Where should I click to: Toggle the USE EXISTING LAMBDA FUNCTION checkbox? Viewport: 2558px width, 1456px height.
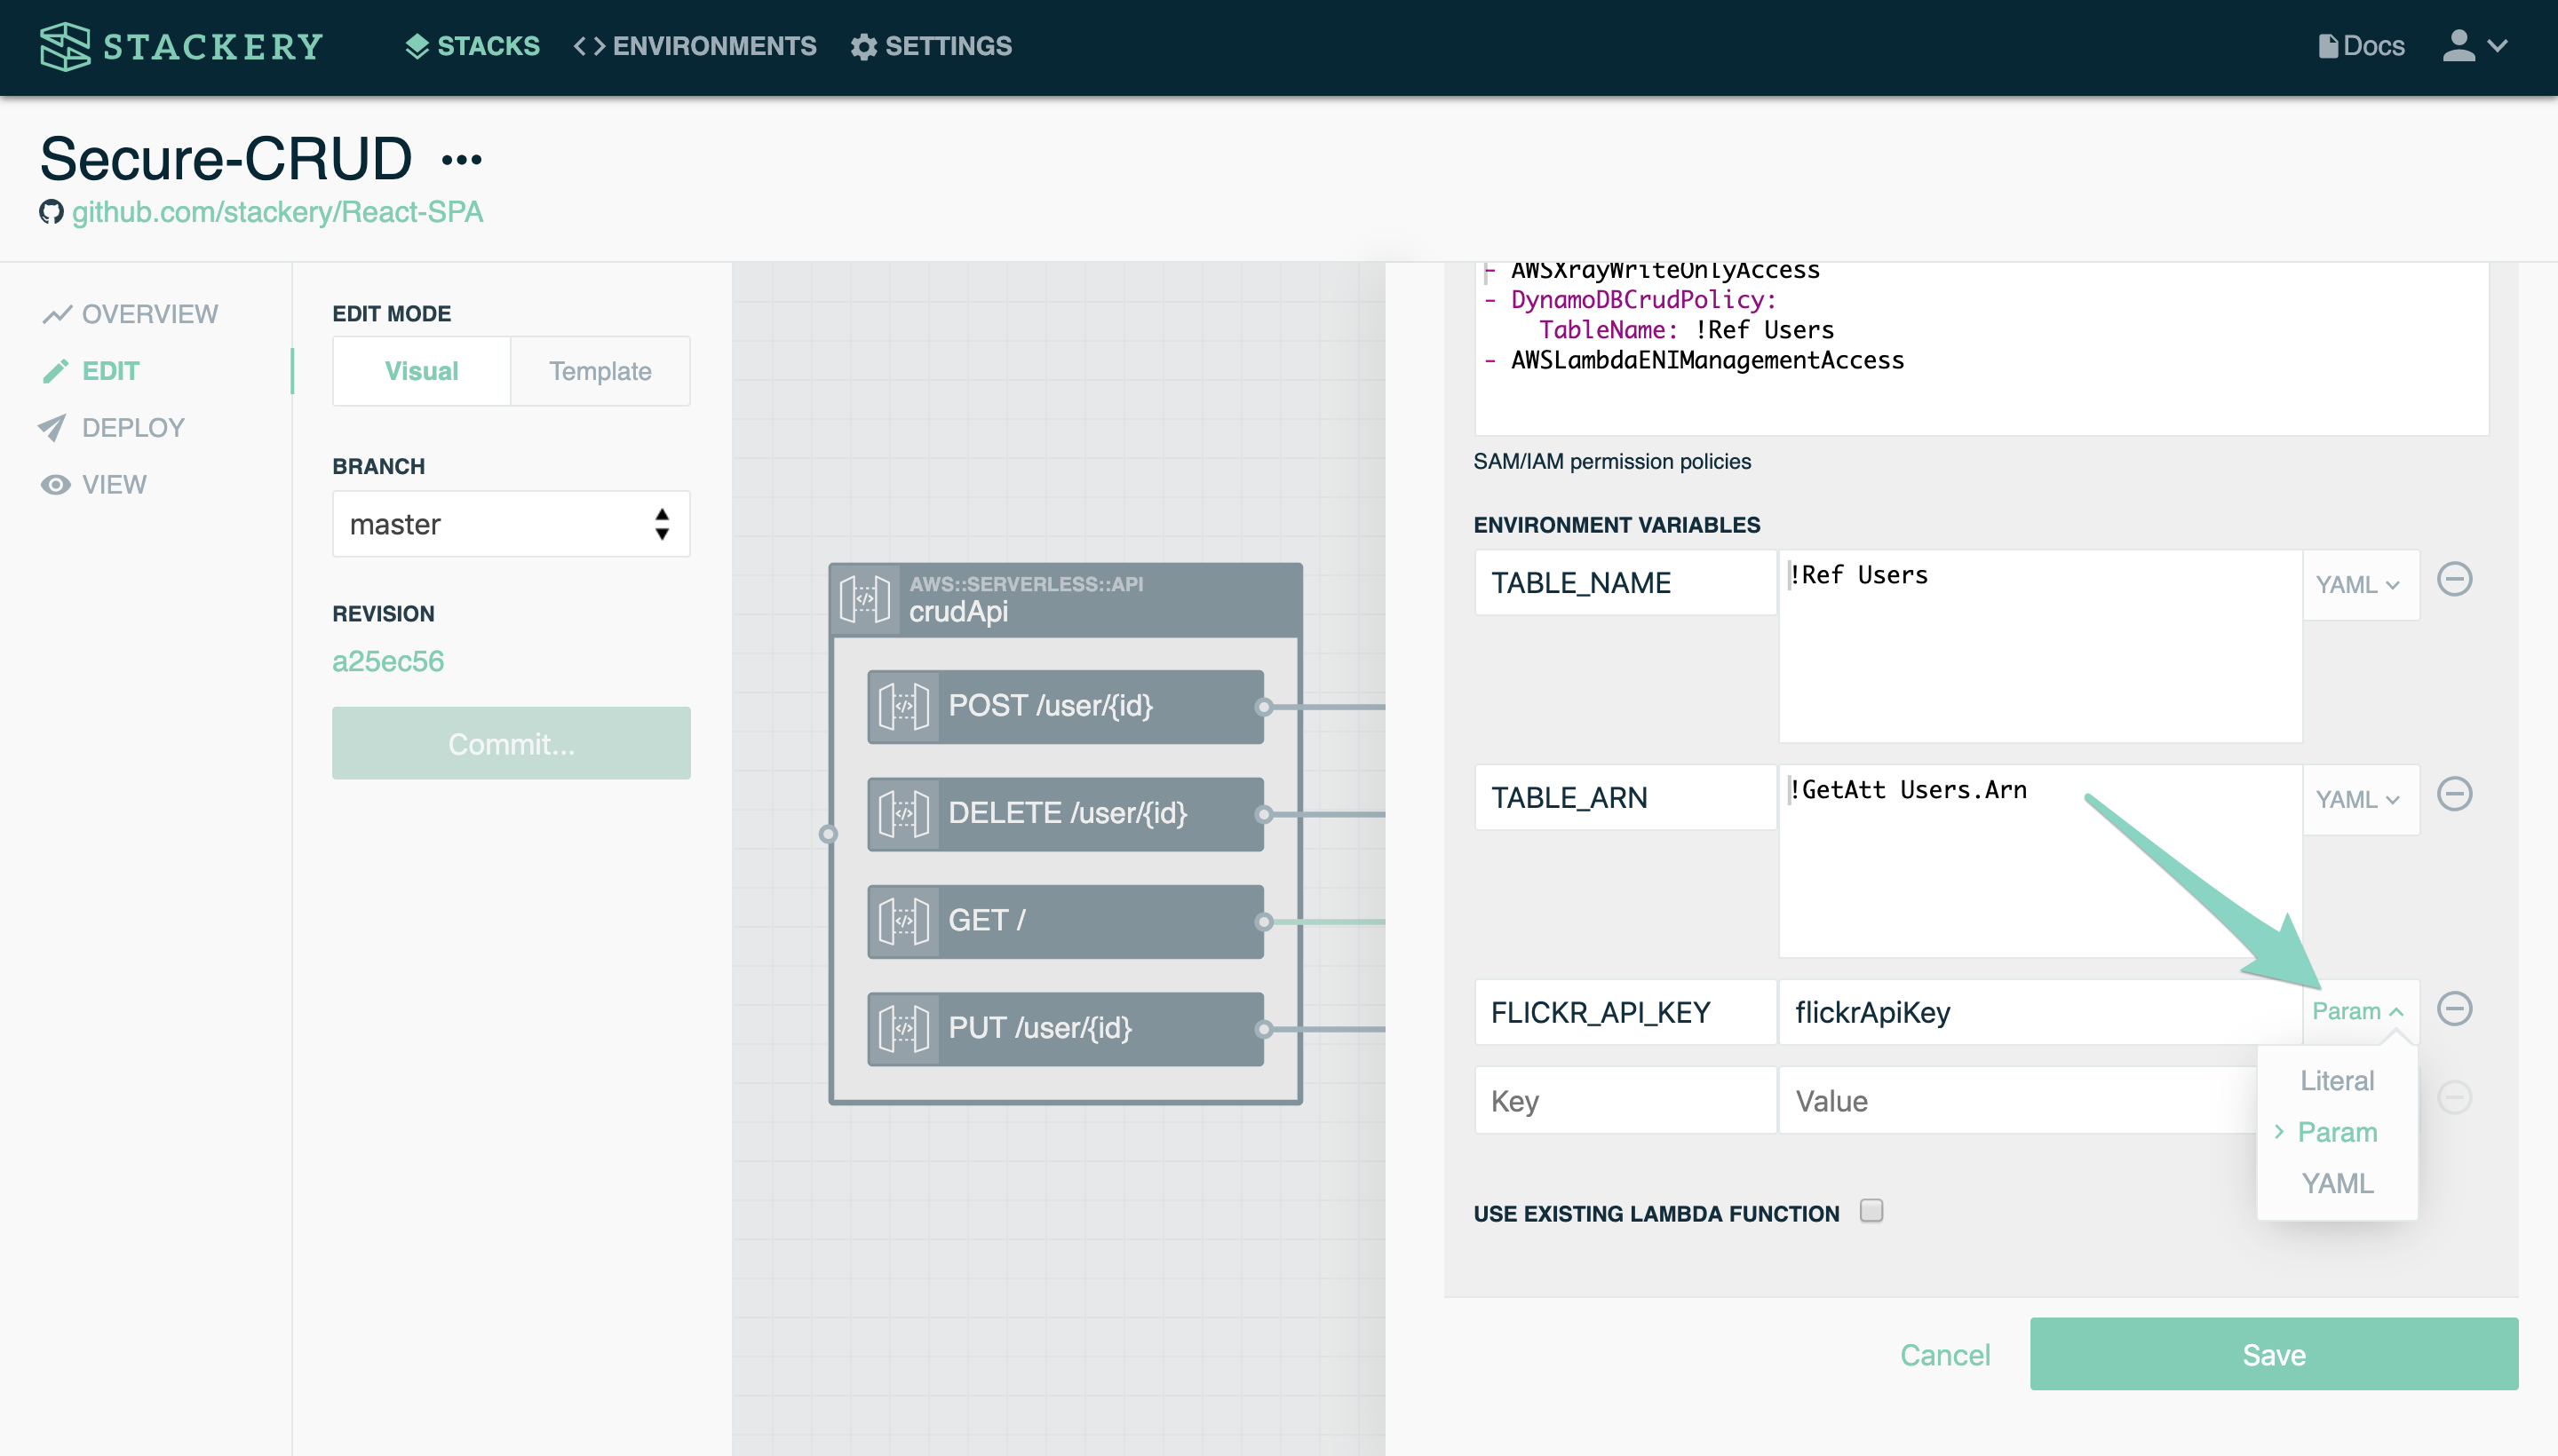[x=1871, y=1212]
